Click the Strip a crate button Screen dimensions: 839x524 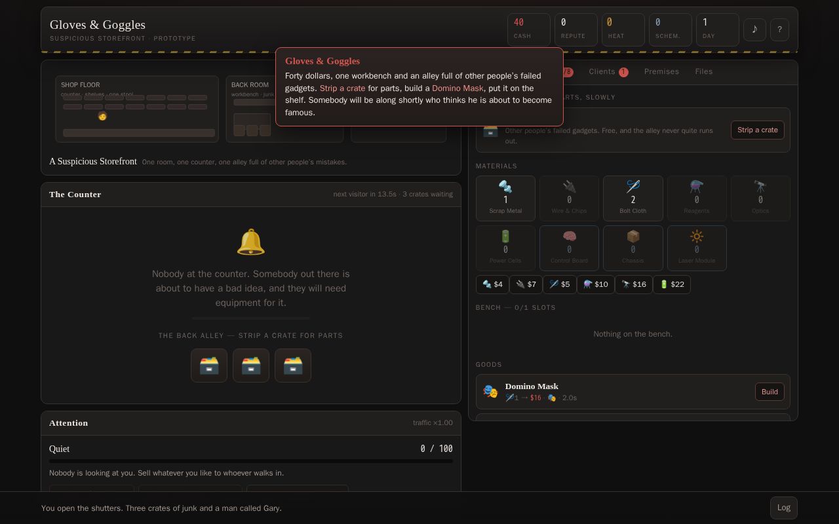tap(758, 130)
